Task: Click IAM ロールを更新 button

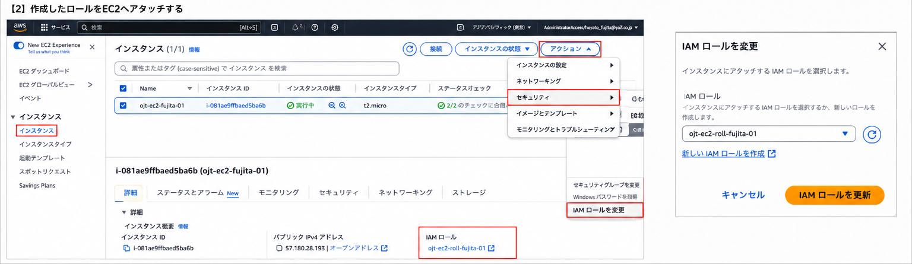Action: pos(834,195)
